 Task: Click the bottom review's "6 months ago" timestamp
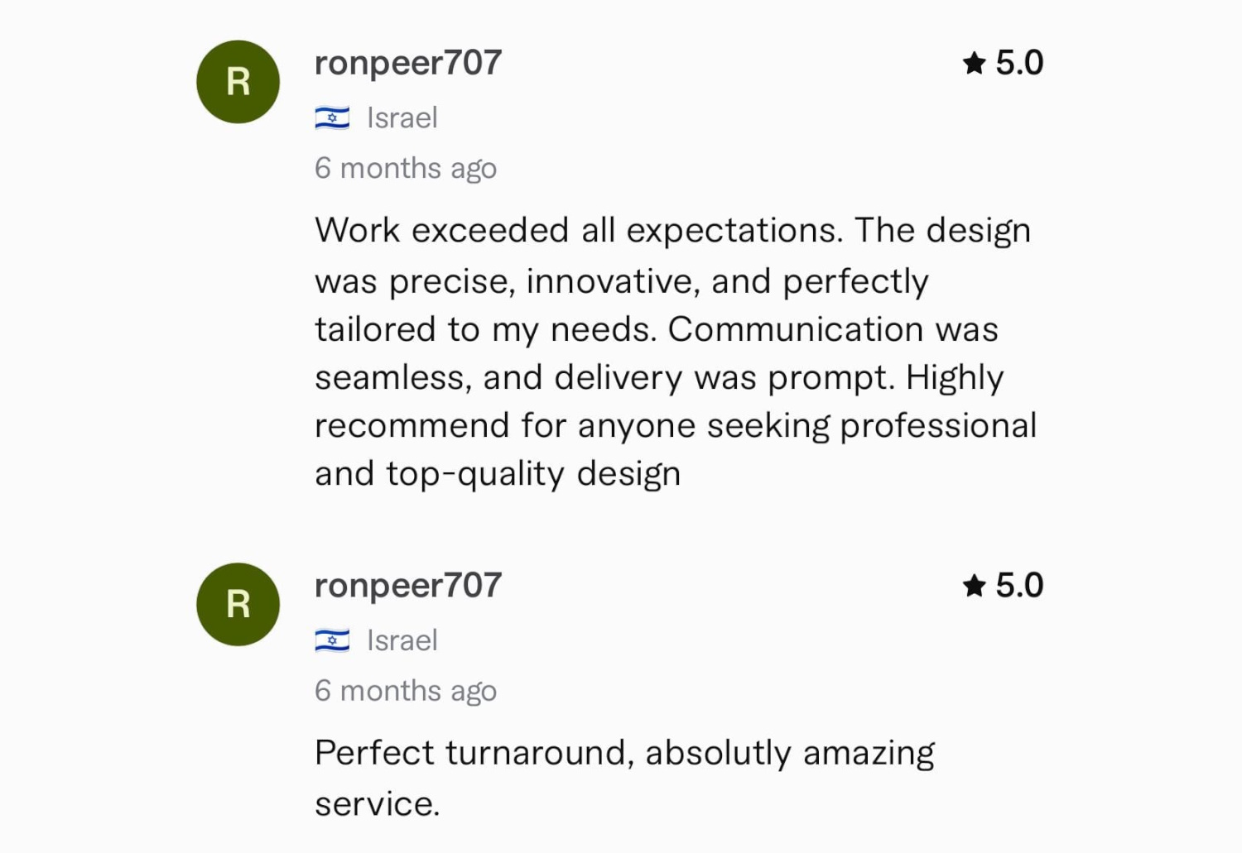click(406, 691)
